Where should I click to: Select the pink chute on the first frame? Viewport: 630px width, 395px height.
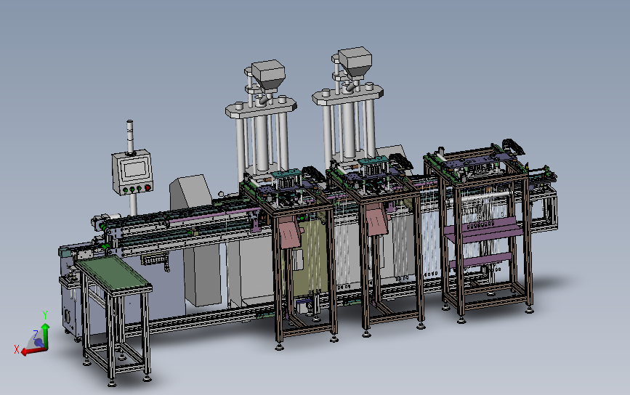point(290,233)
